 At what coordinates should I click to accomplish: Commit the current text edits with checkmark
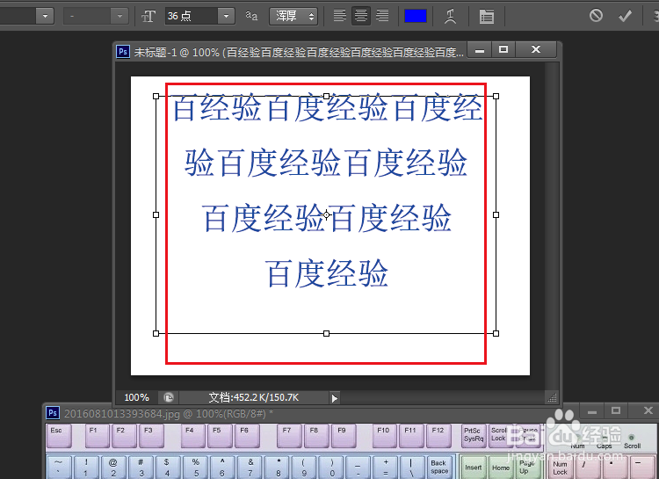click(625, 16)
